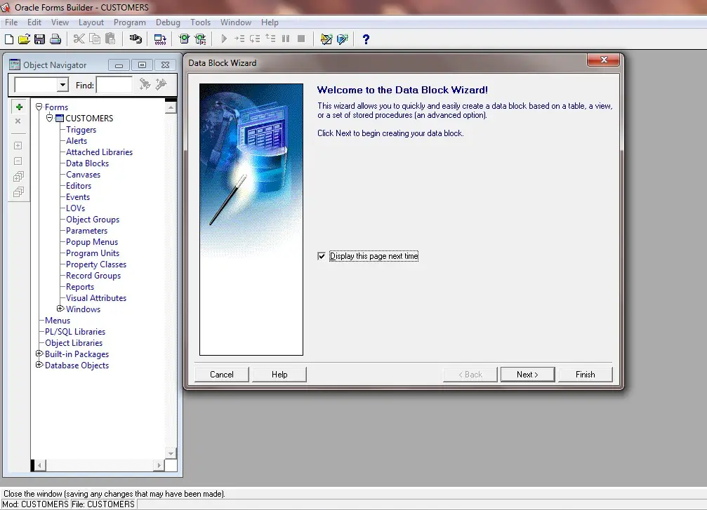Click the Run Form Debug icon
707x510 pixels.
200,39
